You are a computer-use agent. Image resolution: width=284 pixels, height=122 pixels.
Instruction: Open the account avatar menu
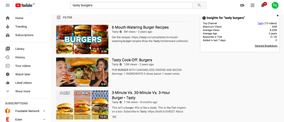pyautogui.click(x=275, y=5)
